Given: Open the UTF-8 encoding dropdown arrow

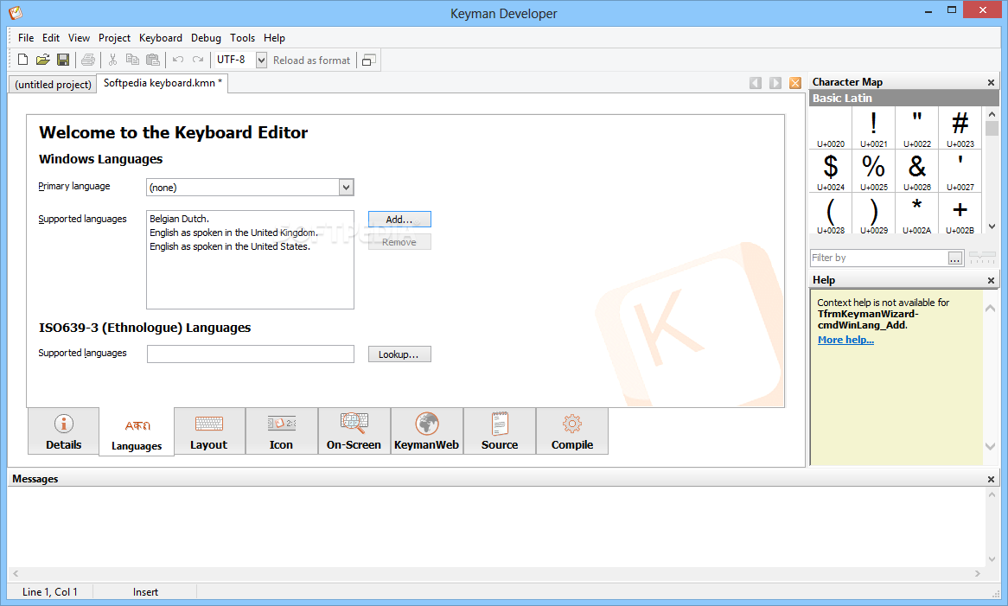Looking at the screenshot, I should click(x=262, y=60).
